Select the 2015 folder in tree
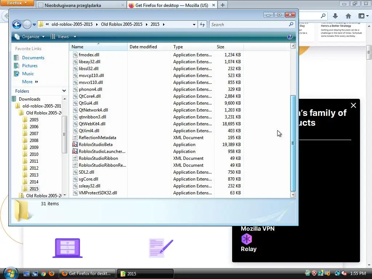This screenshot has width=372, height=279. coord(34,189)
